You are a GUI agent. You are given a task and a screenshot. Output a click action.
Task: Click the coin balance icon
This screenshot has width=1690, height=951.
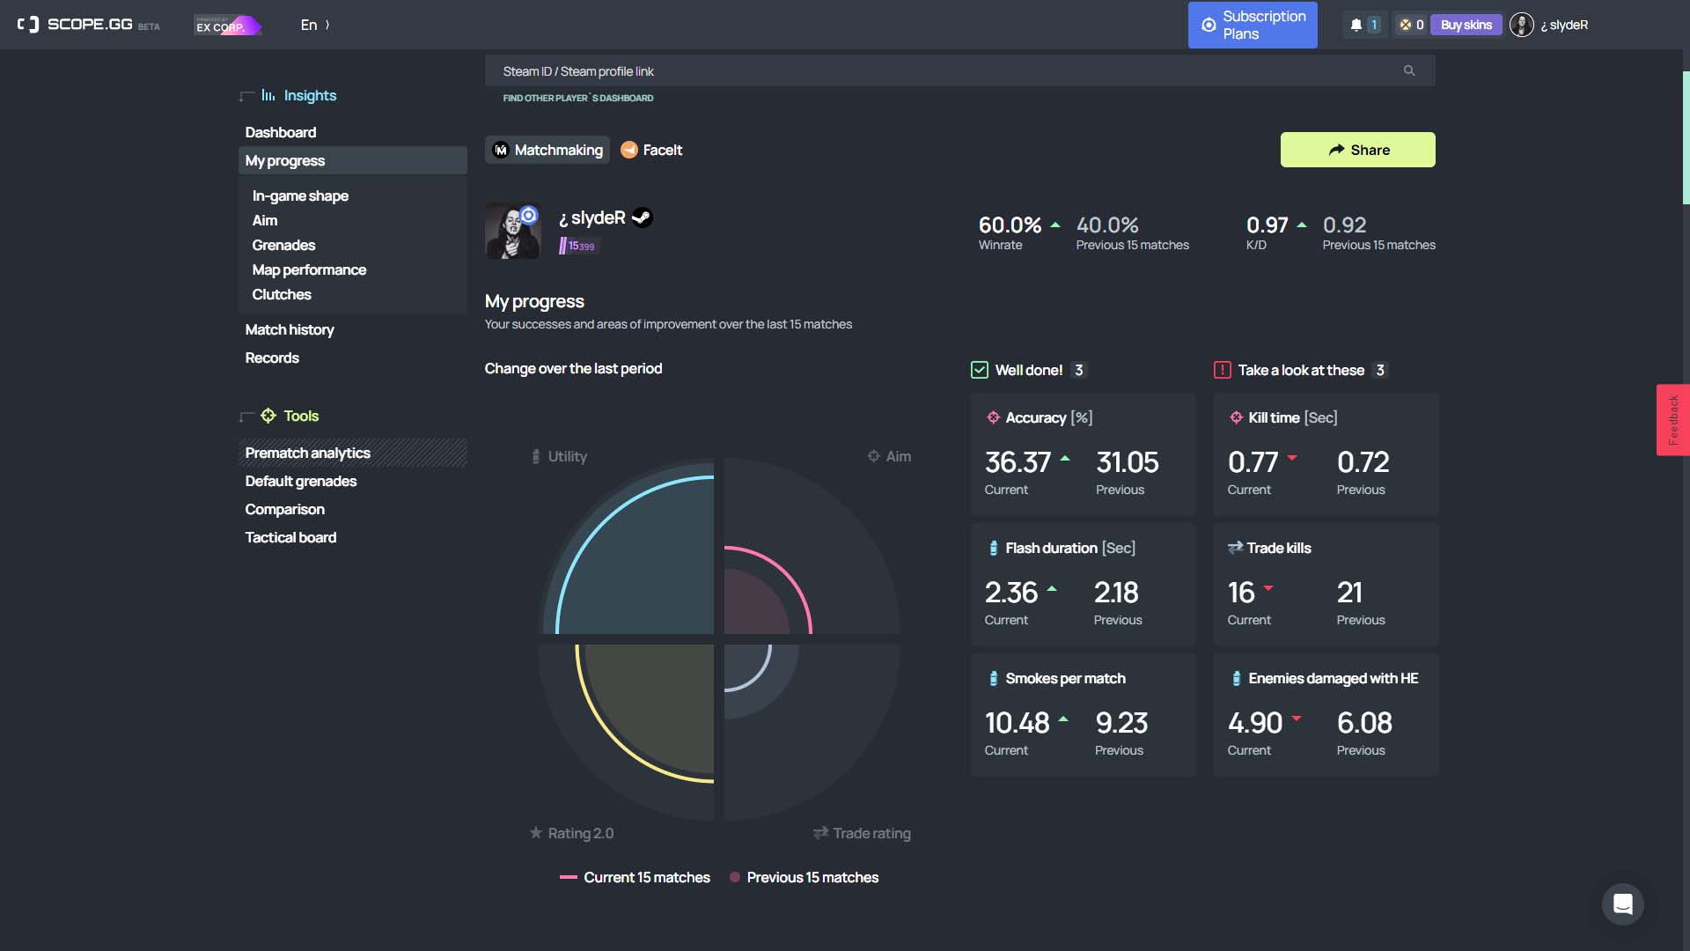pos(1406,25)
